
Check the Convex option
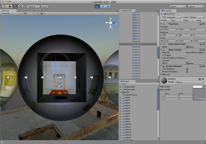[187, 60]
